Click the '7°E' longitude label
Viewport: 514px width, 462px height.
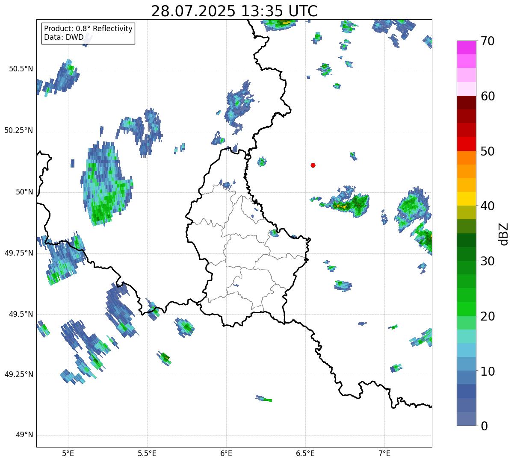point(384,453)
